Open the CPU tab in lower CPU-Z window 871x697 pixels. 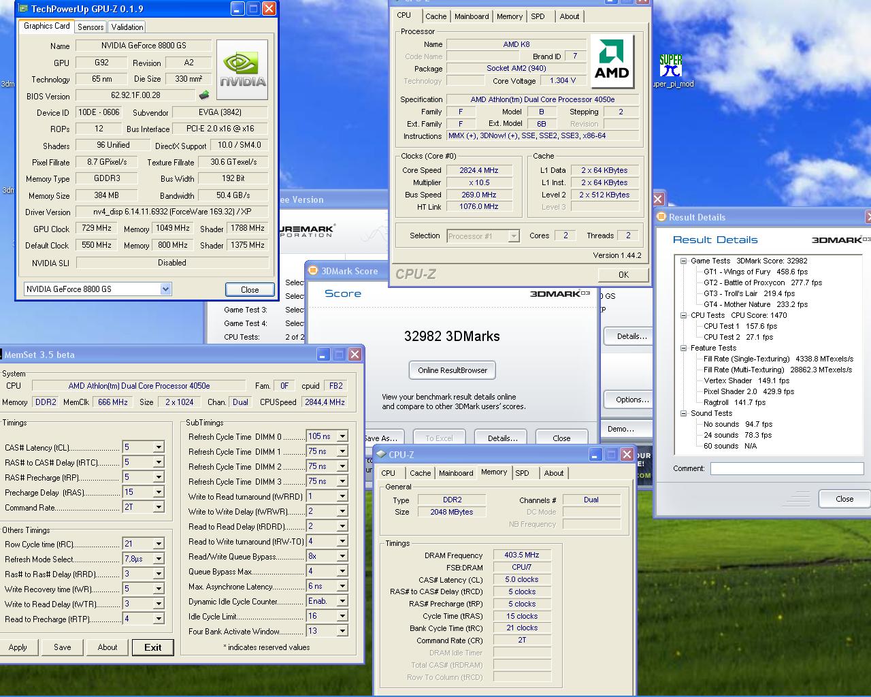389,473
